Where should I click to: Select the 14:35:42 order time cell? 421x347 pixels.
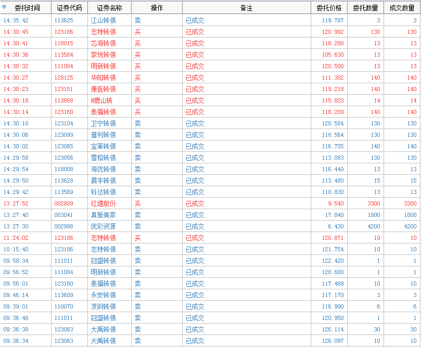(16, 20)
